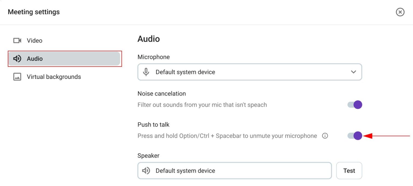
Task: Switch to the Video settings section
Action: tap(34, 40)
